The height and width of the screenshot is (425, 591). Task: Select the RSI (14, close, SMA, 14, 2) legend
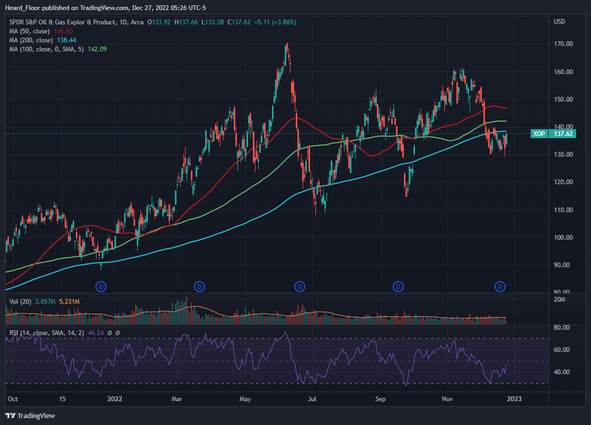coord(47,333)
